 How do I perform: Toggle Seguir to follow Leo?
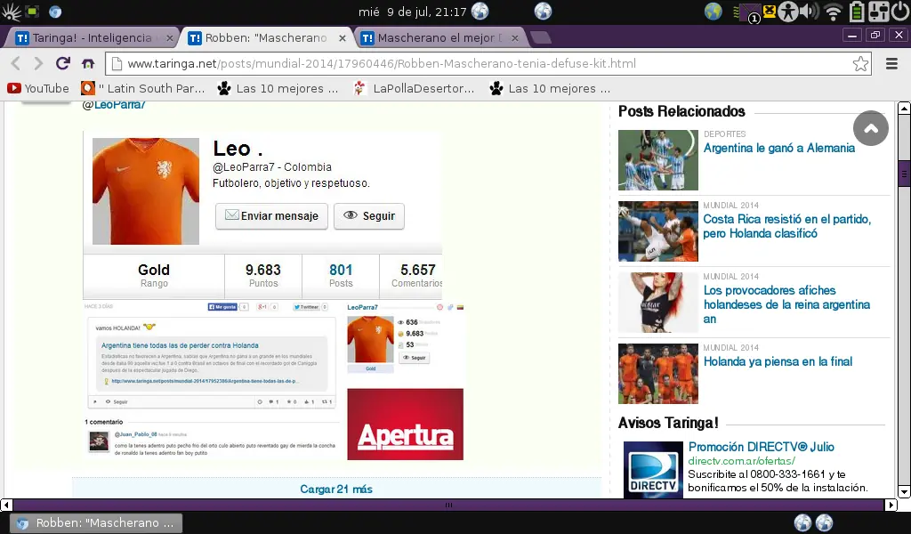(x=369, y=216)
